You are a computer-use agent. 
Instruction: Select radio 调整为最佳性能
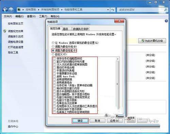[x=53, y=50]
